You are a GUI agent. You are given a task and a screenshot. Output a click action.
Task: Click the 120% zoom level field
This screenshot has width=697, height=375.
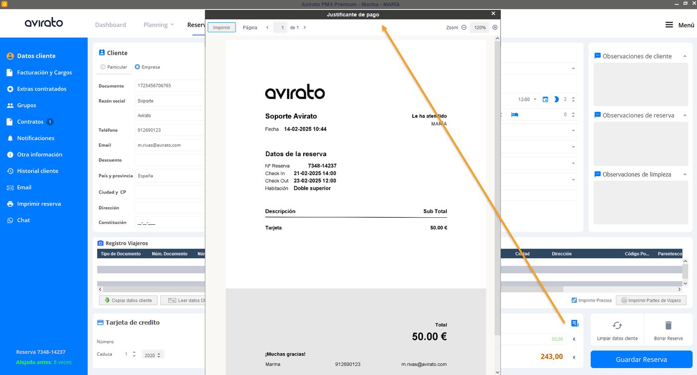click(480, 28)
